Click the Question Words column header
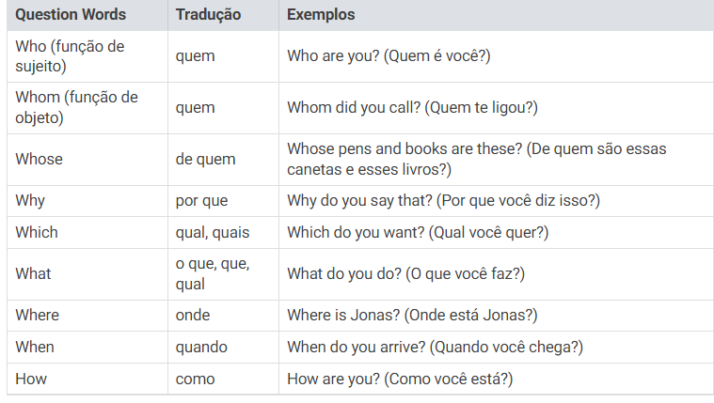Viewport: 714px width, 403px height. [x=87, y=15]
